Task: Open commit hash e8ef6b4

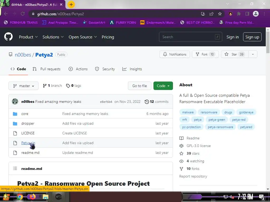Action: [106, 102]
